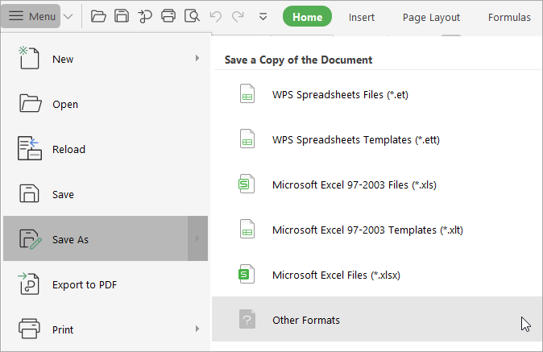Switch to the Formulas tab
This screenshot has width=543, height=352.
pyautogui.click(x=509, y=17)
